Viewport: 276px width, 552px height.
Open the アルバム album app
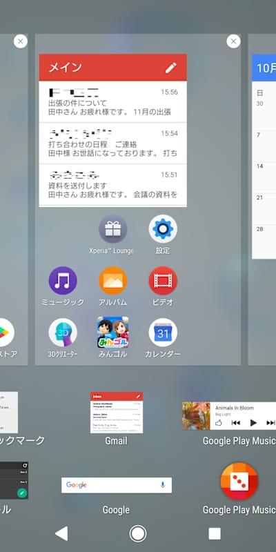[x=112, y=281]
